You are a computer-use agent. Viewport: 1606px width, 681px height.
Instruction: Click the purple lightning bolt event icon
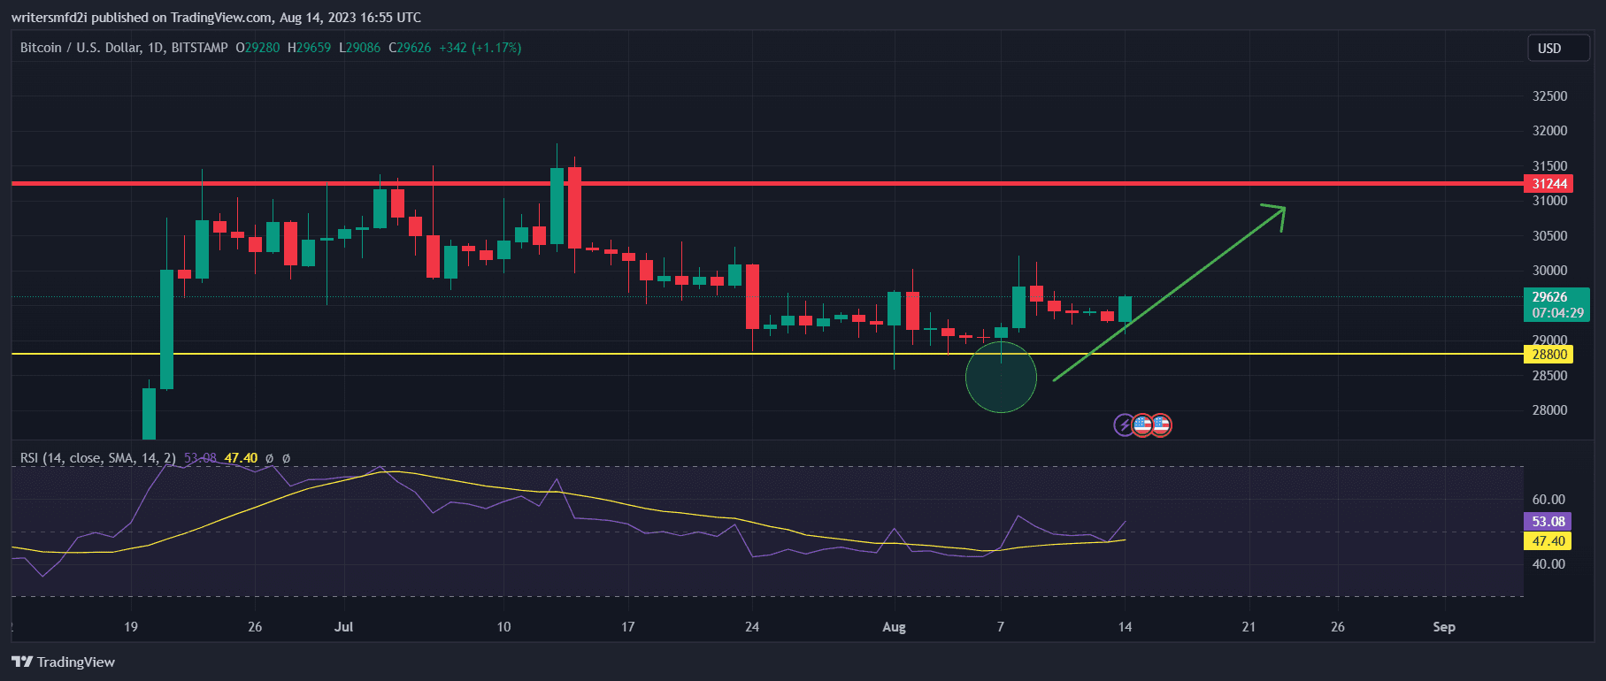1124,425
